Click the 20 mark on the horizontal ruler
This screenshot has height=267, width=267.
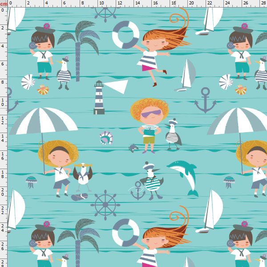(x=191, y=3)
